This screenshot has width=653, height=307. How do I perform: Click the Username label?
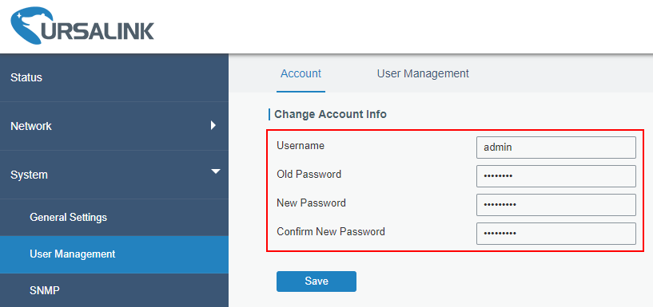tap(301, 146)
